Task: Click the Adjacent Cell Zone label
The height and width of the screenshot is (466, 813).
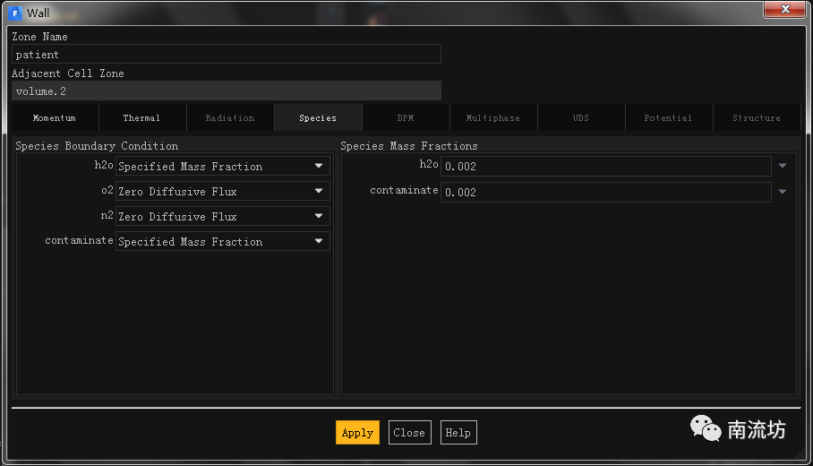Action: [x=68, y=73]
